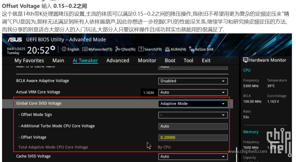The height and width of the screenshot is (162, 296).
Task: Click Additional Turbo Mode CPU Core Voltage field
Action: point(193,126)
